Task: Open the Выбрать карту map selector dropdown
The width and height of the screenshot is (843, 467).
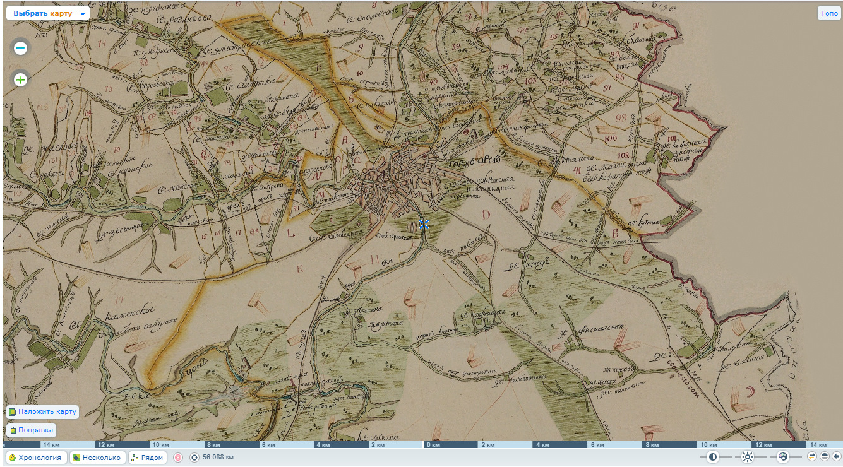Action: point(48,13)
